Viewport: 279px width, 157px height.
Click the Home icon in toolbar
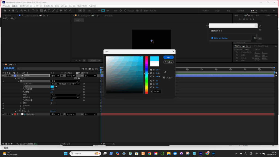tap(5, 11)
